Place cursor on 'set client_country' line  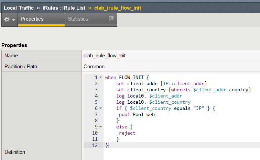point(184,90)
